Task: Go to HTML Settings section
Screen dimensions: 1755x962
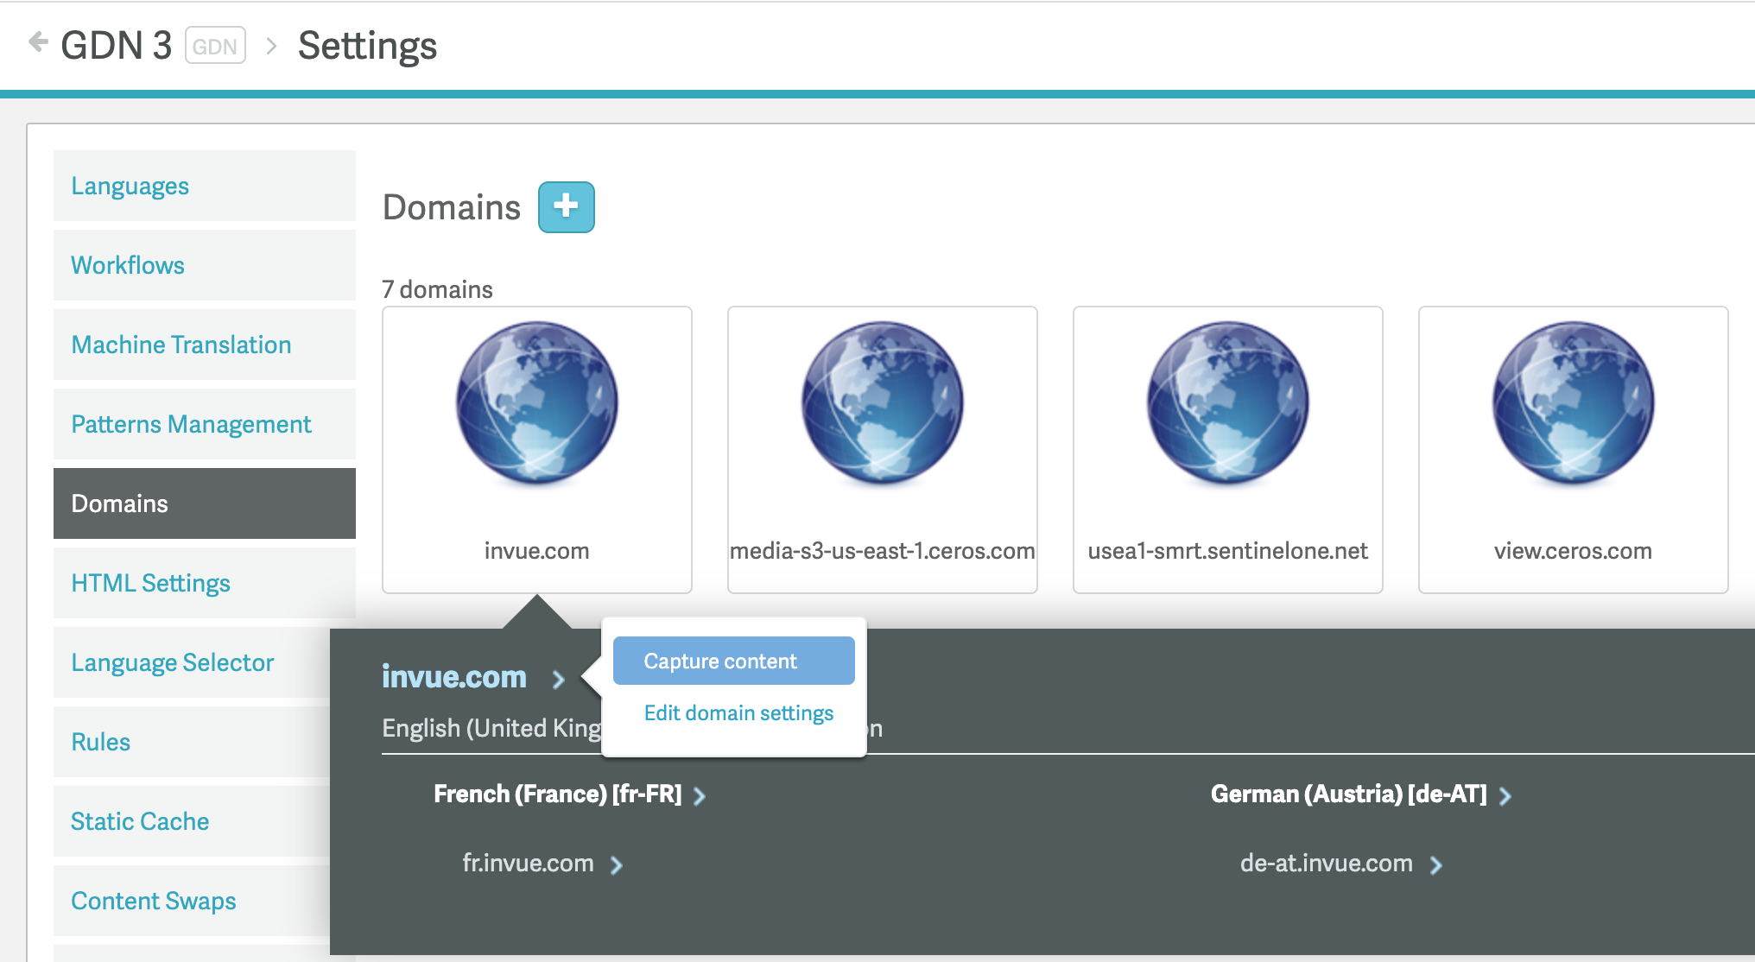Action: (150, 583)
